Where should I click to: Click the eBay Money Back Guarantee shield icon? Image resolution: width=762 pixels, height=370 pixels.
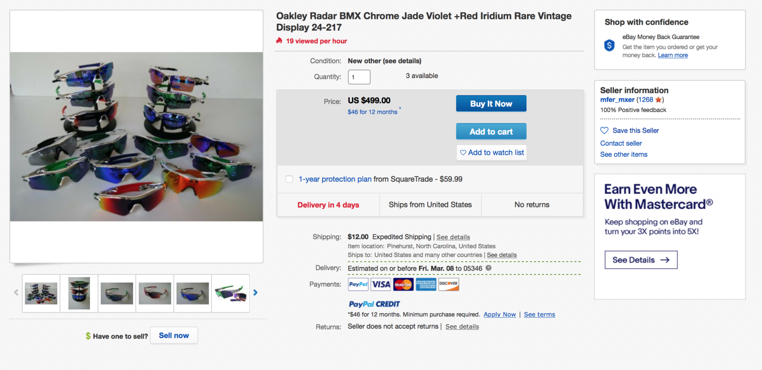(609, 46)
